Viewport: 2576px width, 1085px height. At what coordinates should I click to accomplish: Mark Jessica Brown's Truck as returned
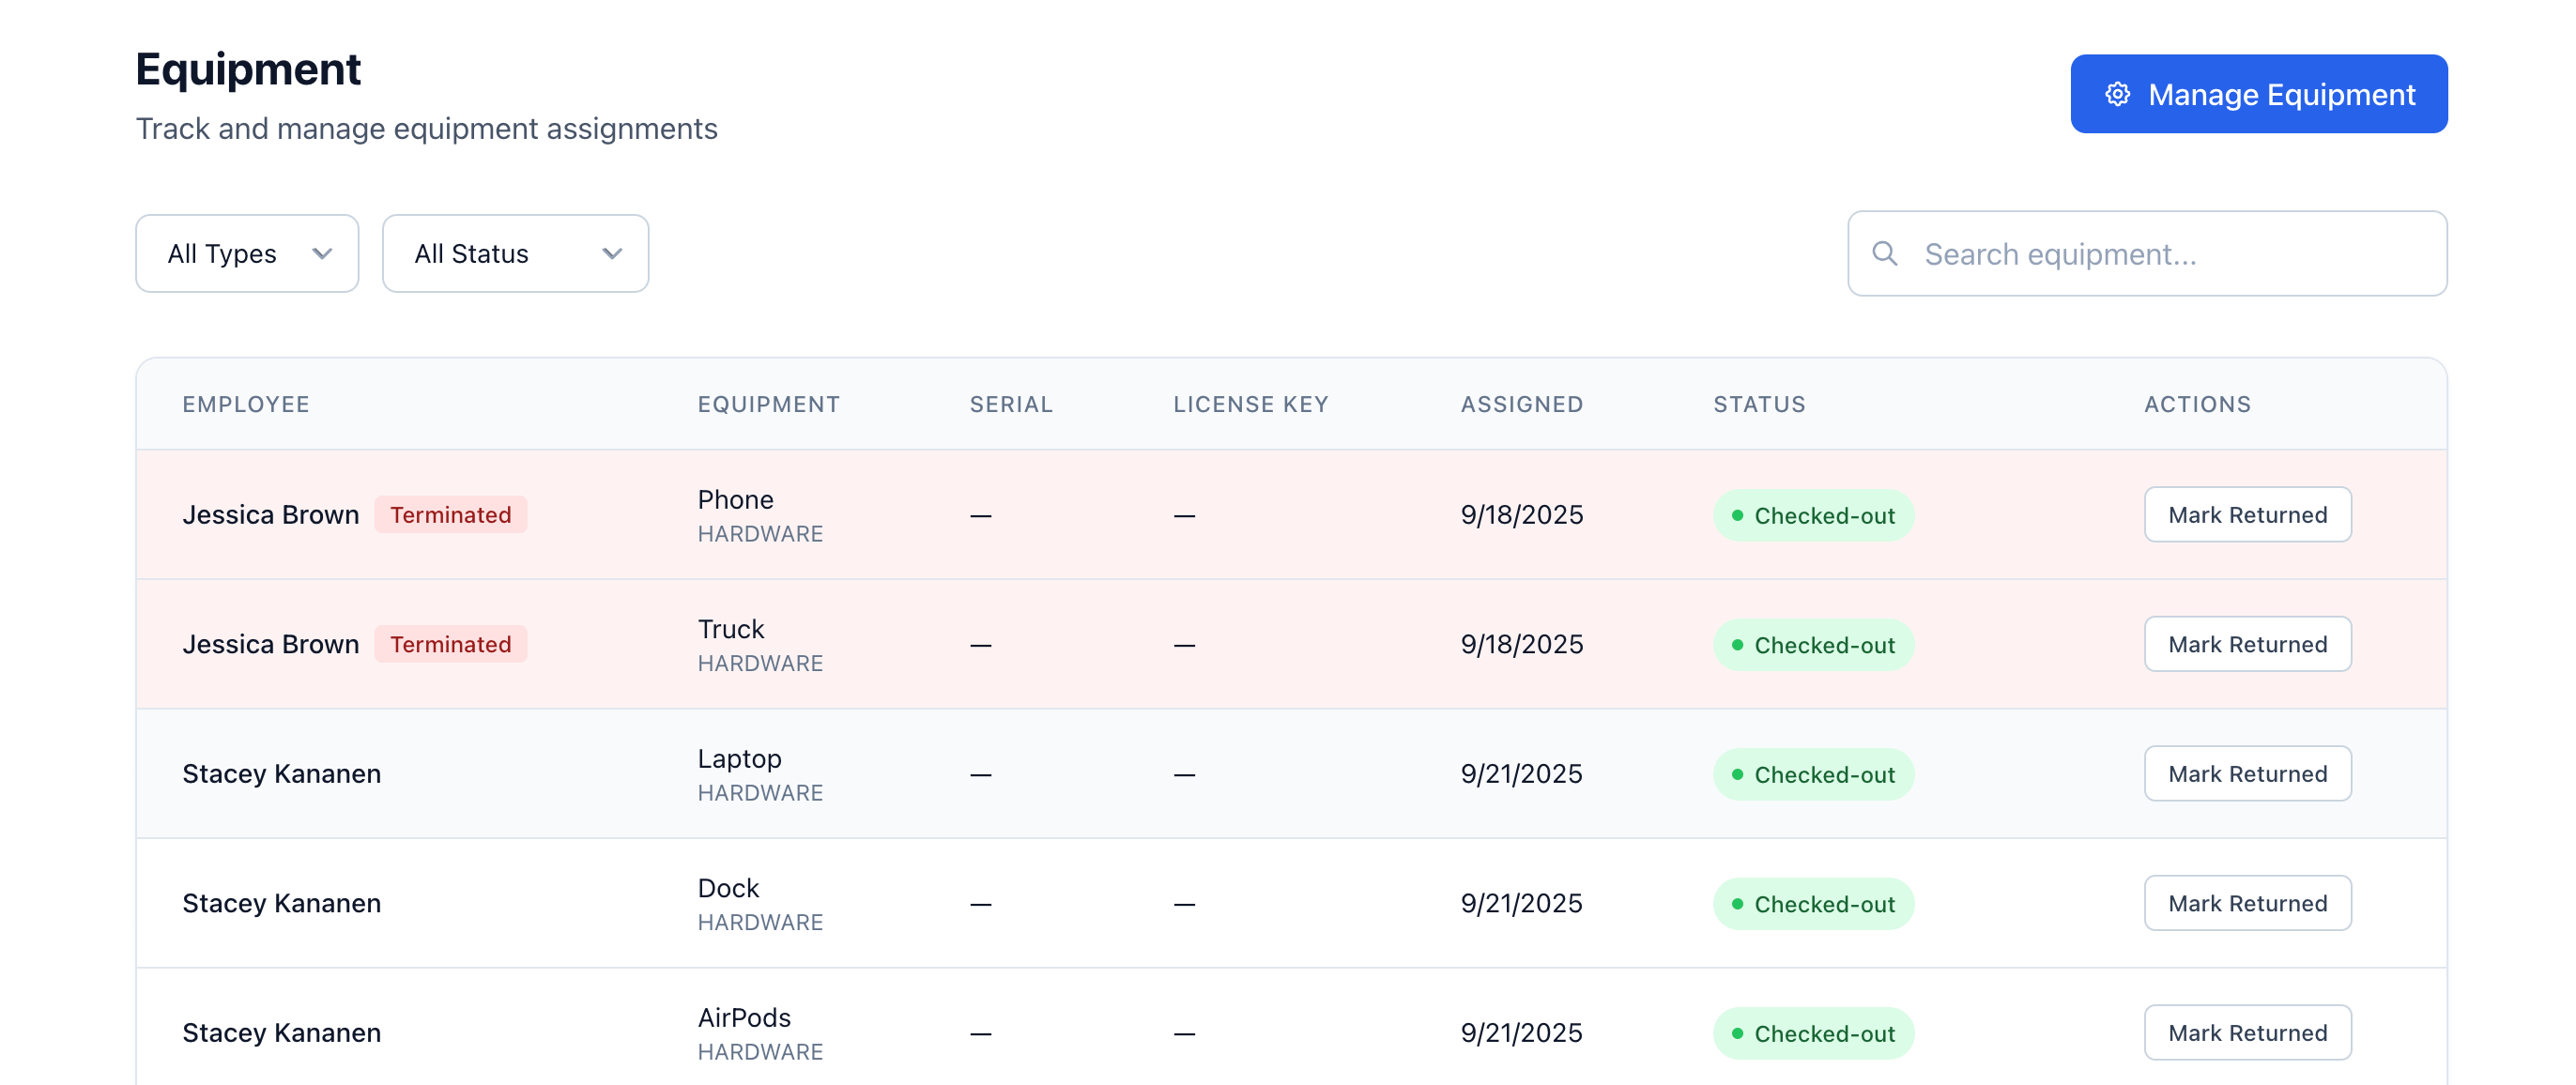[x=2246, y=644]
